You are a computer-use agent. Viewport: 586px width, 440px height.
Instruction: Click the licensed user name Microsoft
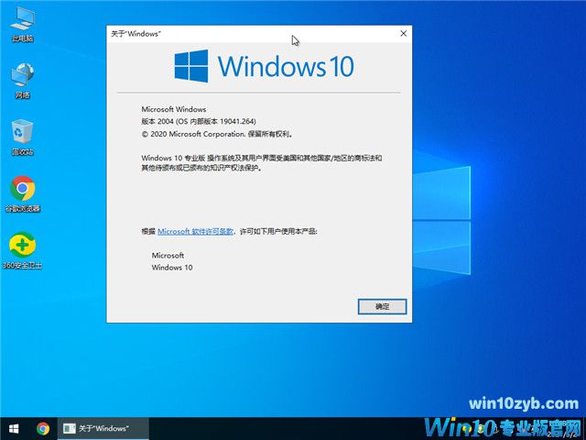pyautogui.click(x=168, y=255)
